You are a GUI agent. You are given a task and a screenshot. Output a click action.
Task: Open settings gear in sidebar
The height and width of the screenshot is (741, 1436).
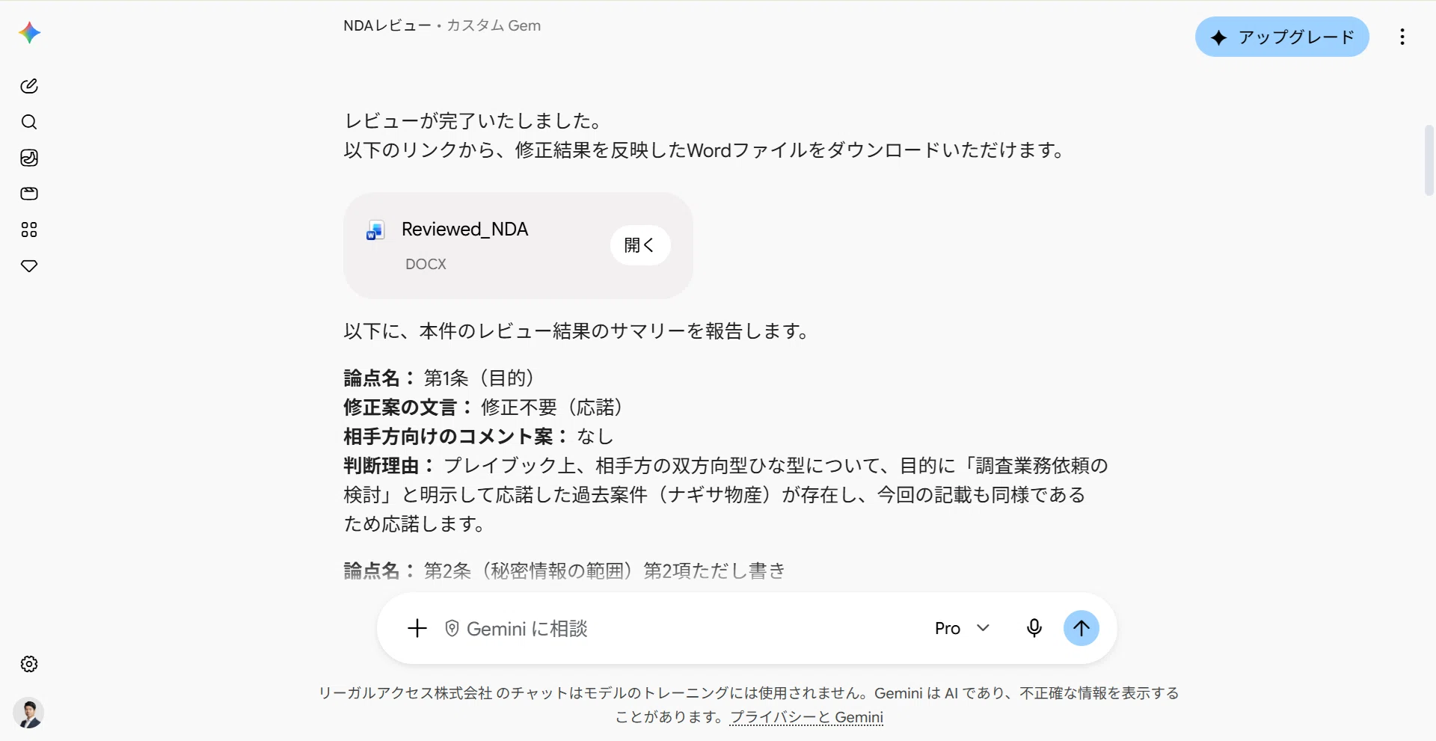click(29, 664)
